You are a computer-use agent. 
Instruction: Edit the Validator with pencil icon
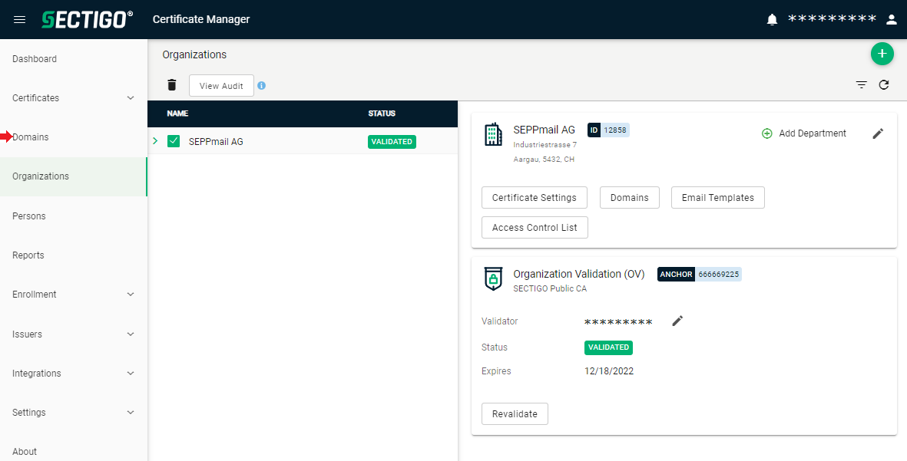[x=678, y=321]
